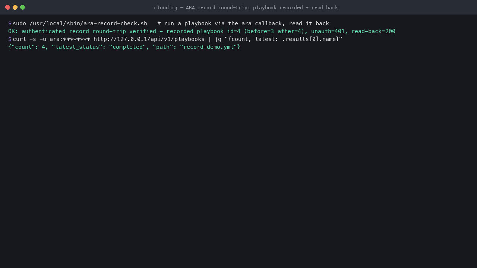Click the jq filter expression text
This screenshot has width=477, height=268.
pos(283,39)
